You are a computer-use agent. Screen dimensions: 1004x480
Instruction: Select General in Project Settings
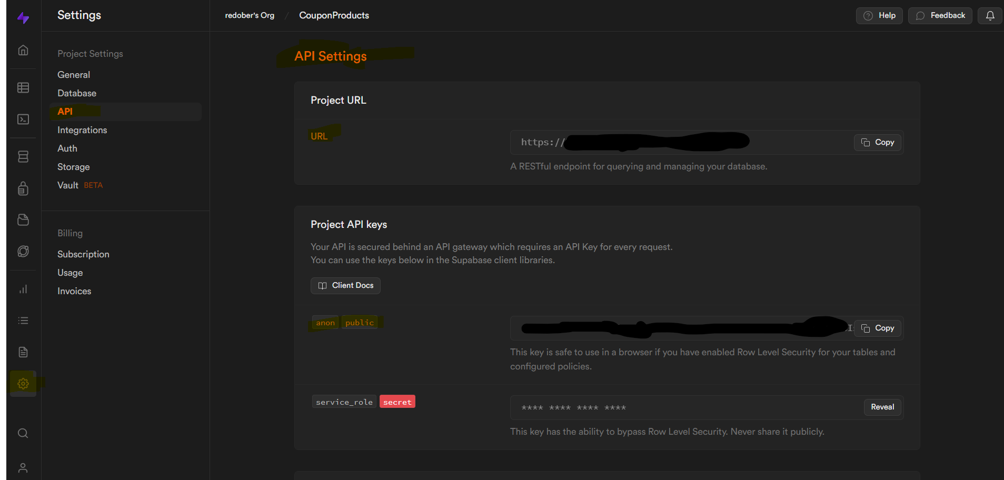[x=74, y=75]
